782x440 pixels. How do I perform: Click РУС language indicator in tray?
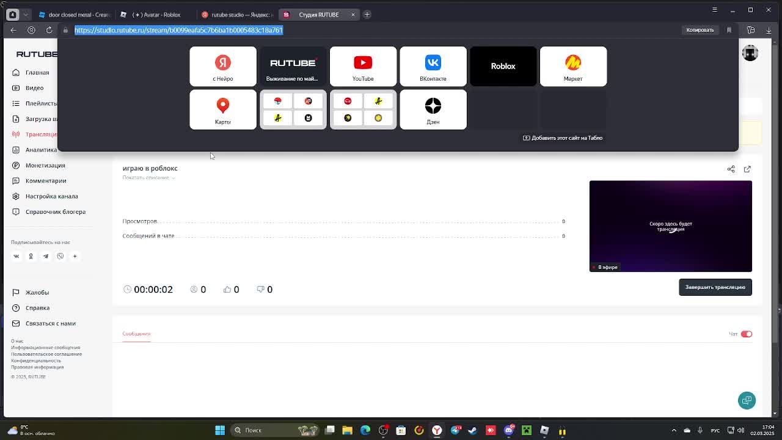pyautogui.click(x=715, y=430)
